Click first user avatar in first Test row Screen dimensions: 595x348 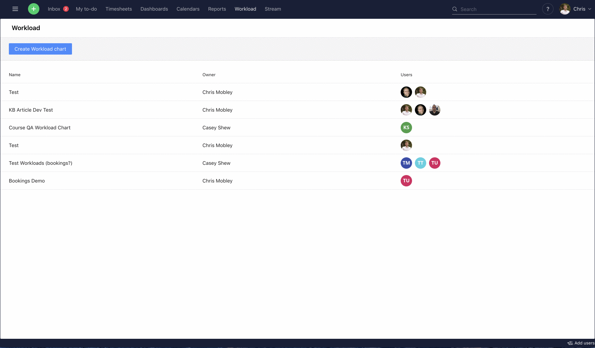406,92
